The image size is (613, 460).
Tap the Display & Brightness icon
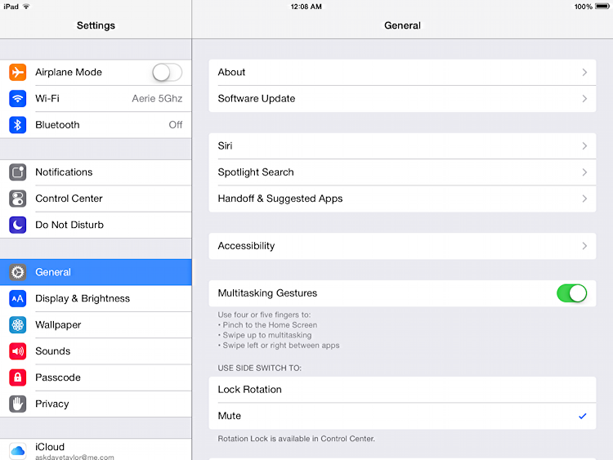[x=18, y=298]
